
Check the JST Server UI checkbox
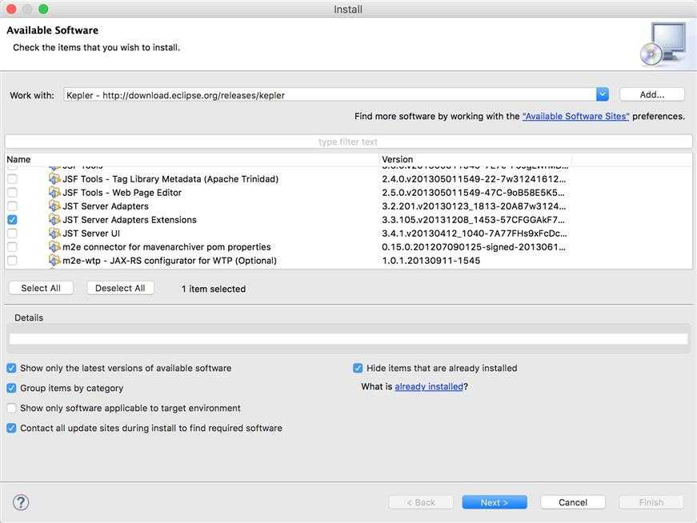point(13,234)
